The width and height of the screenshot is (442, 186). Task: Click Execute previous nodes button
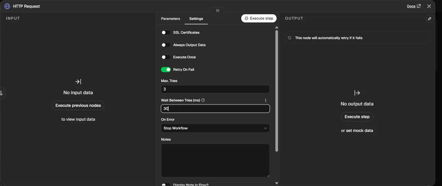pos(78,105)
